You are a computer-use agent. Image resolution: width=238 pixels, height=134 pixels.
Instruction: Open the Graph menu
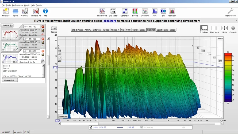[27, 5]
